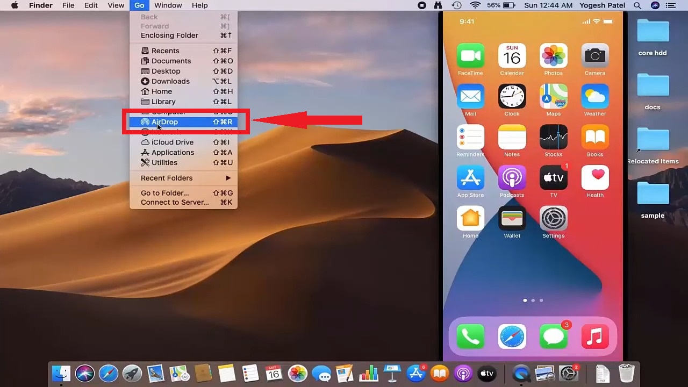Tap the Stocks app icon
The height and width of the screenshot is (387, 688).
pyautogui.click(x=553, y=137)
